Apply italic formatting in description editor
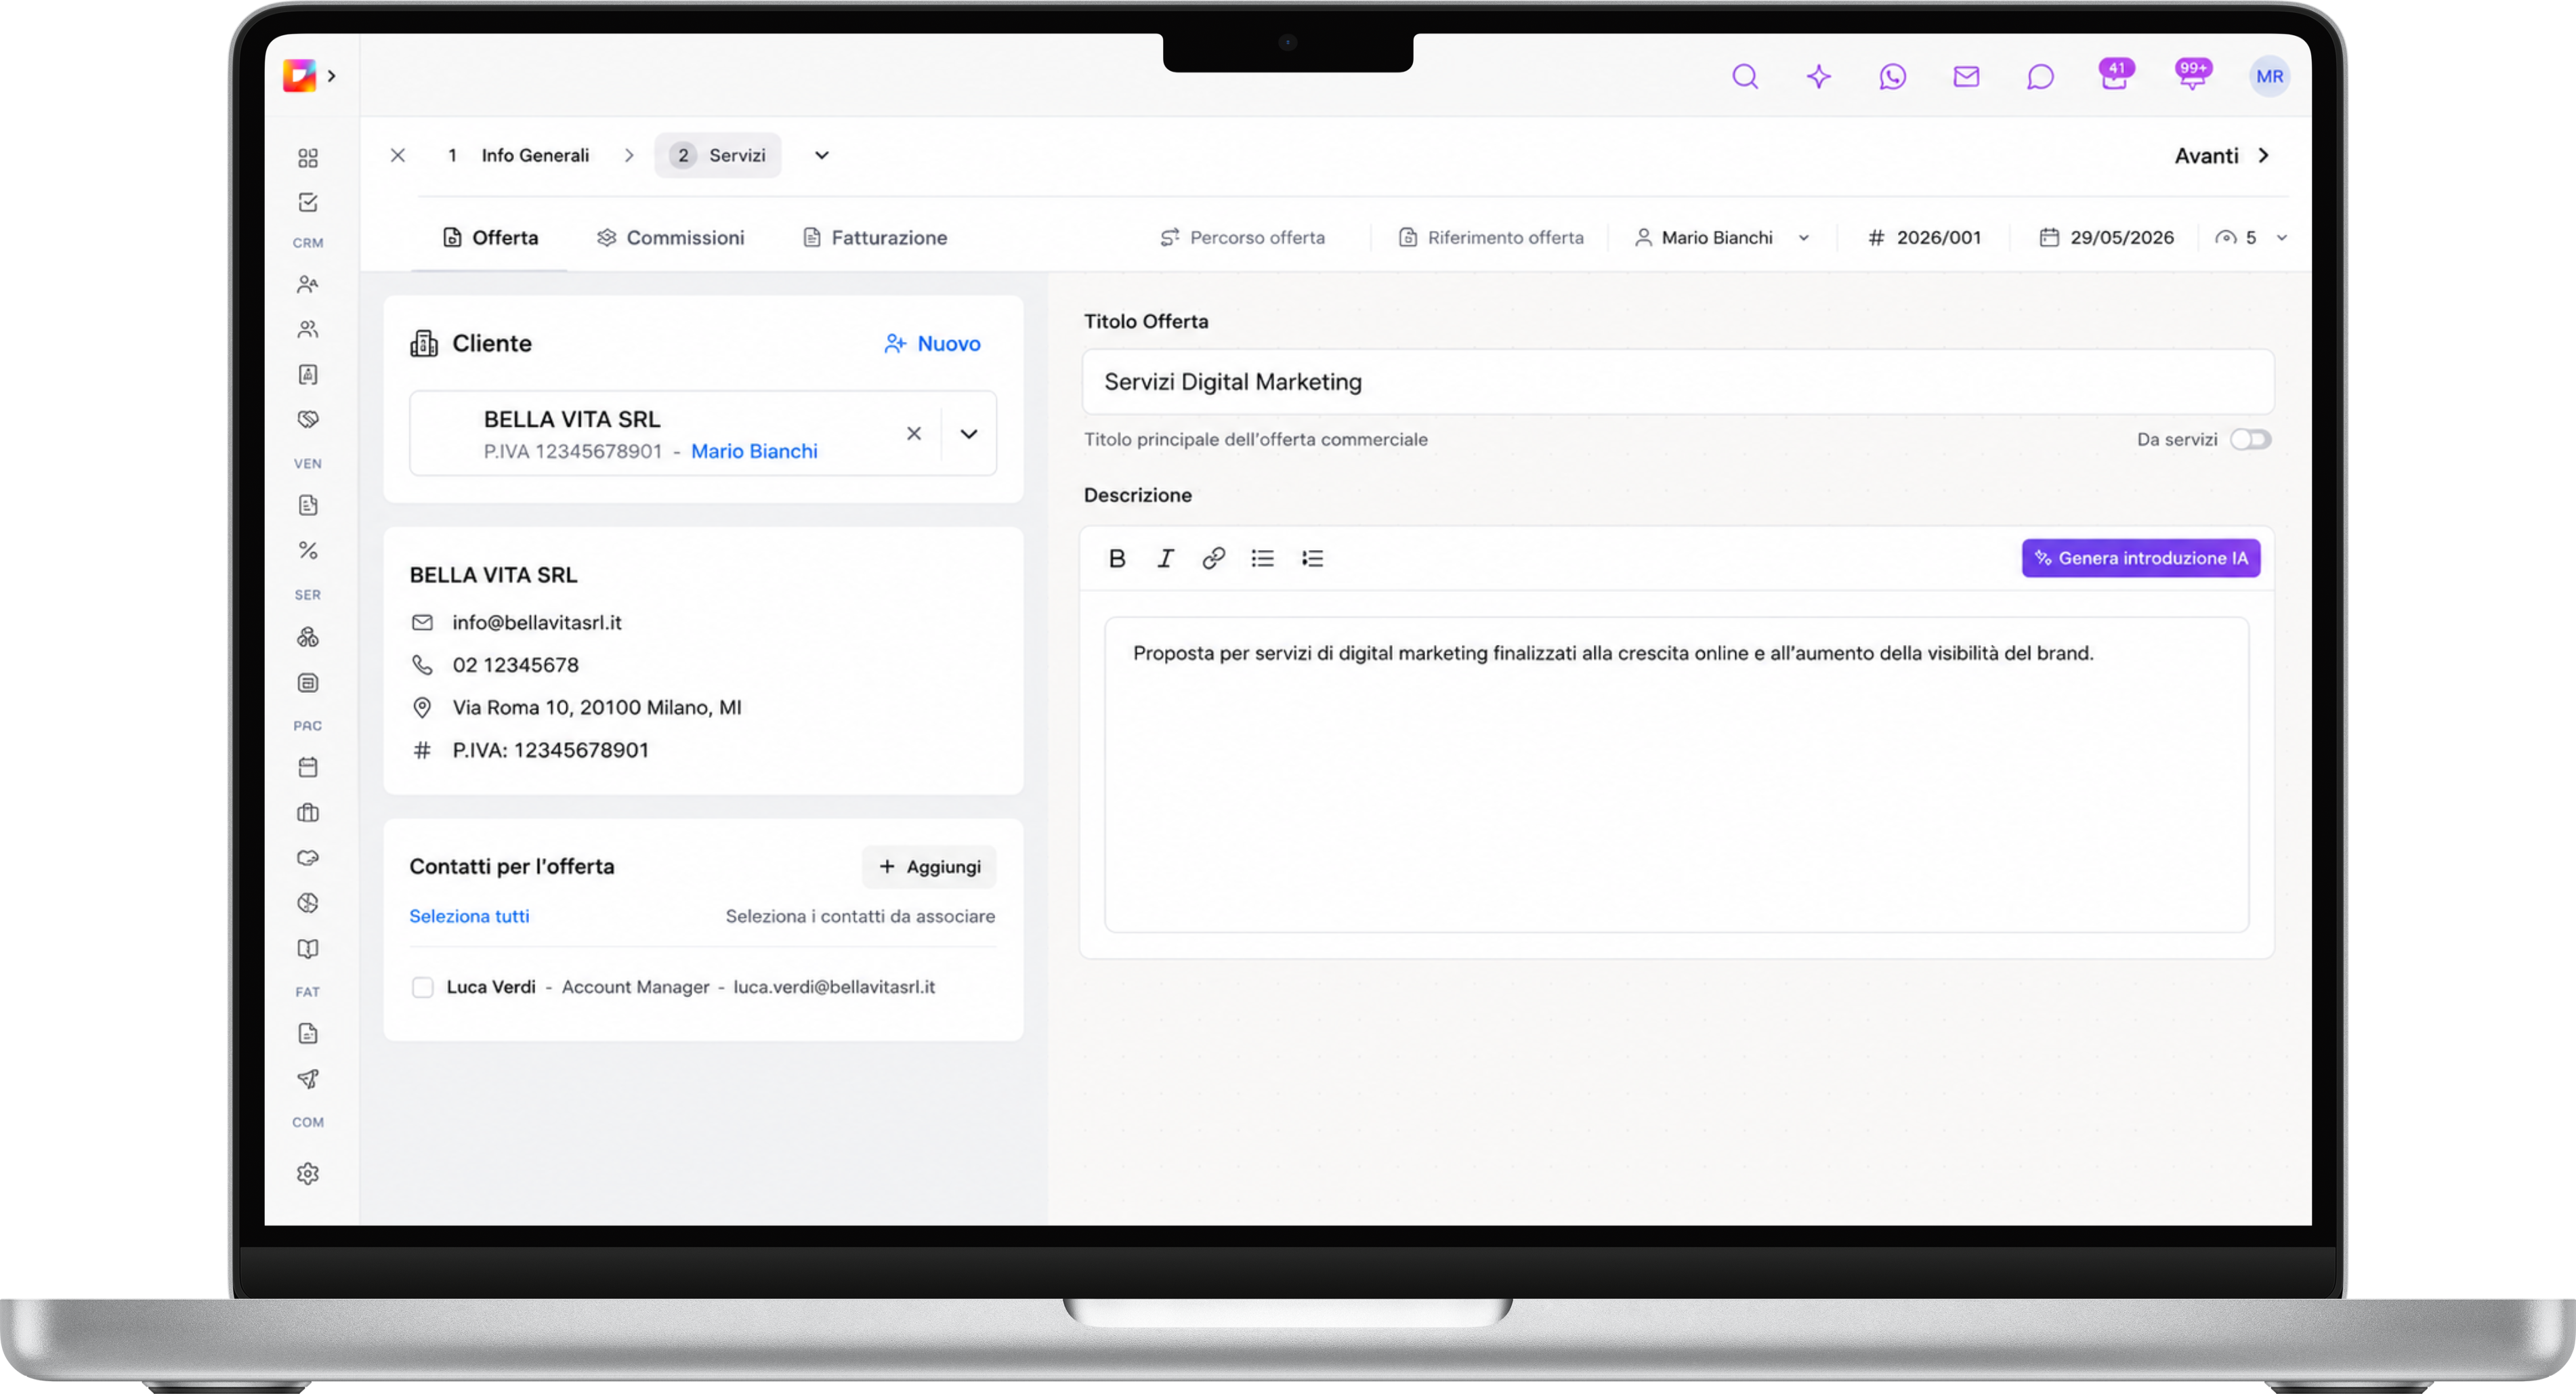Screen dimensions: 2576x1394 (x=1165, y=558)
